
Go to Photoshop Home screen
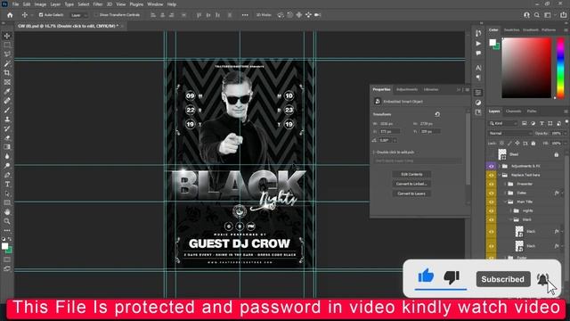(x=10, y=15)
